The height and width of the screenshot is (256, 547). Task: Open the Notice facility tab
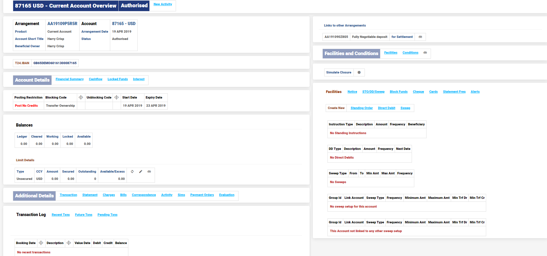[352, 92]
